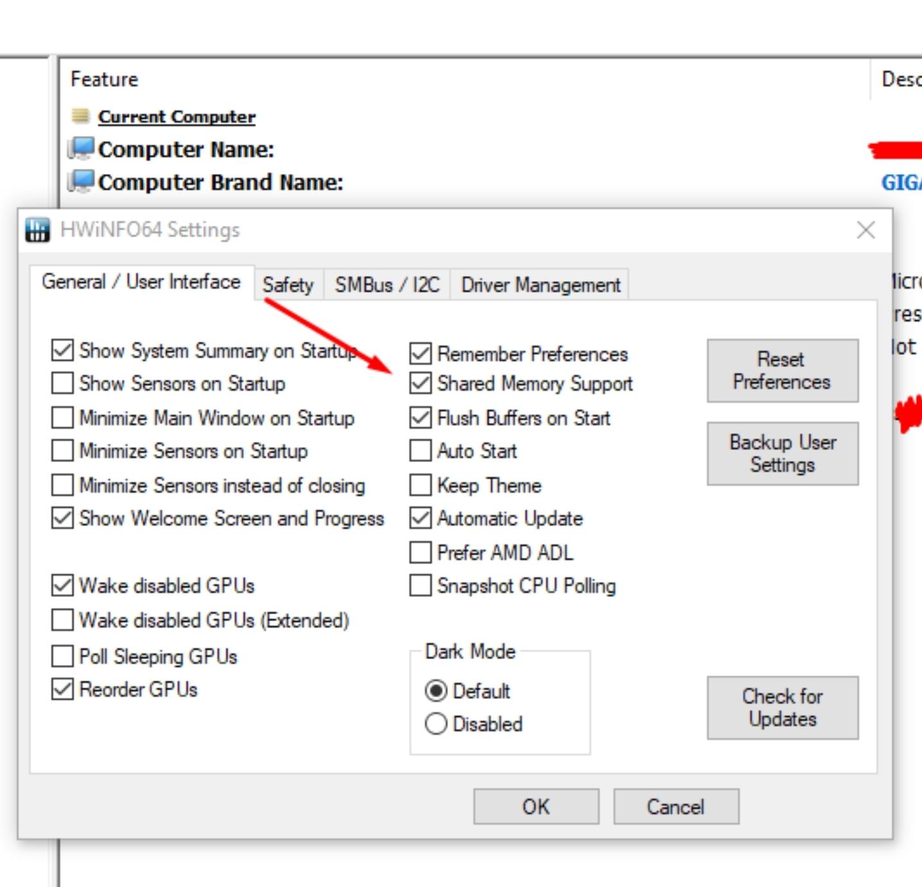Enable Auto Start checkbox

pyautogui.click(x=421, y=451)
